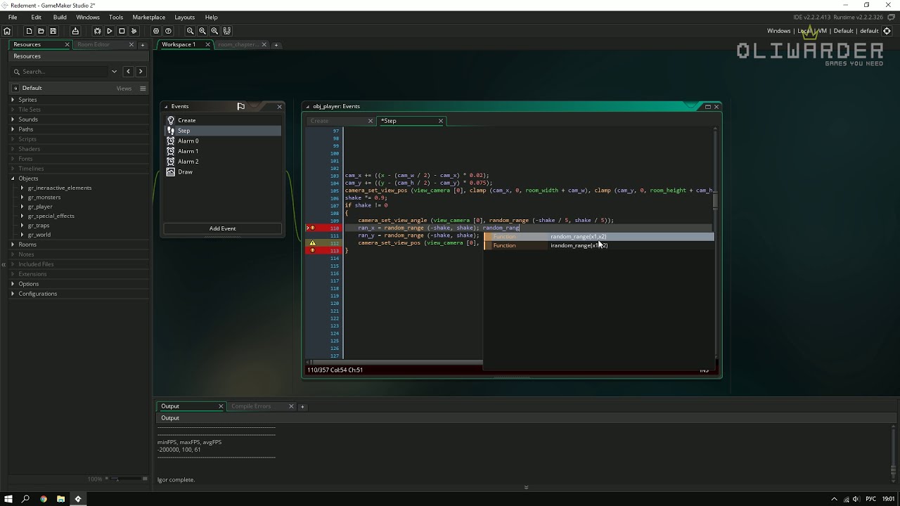
Task: Switch to Compile Errors tab
Action: pyautogui.click(x=251, y=406)
